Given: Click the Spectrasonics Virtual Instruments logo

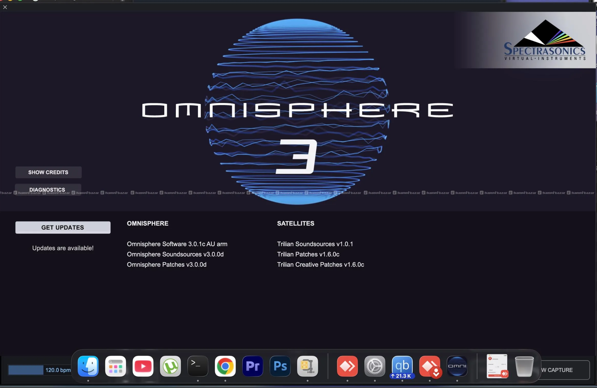Looking at the screenshot, I should click(x=545, y=40).
